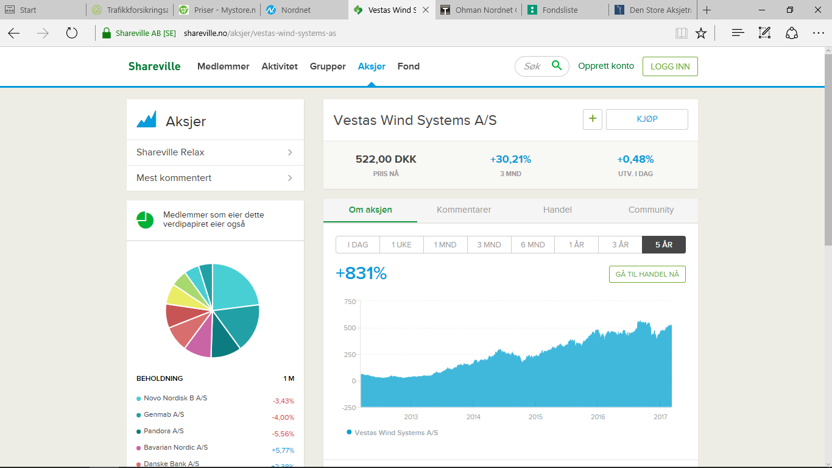Click the Bavarian Nordic A/S holding

(x=176, y=447)
